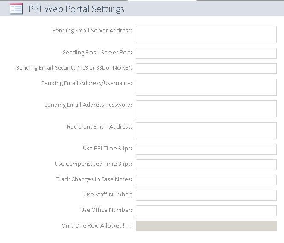Image resolution: width=284 pixels, height=243 pixels.
Task: Click into the Sending Email Server Port field
Action: pos(206,53)
